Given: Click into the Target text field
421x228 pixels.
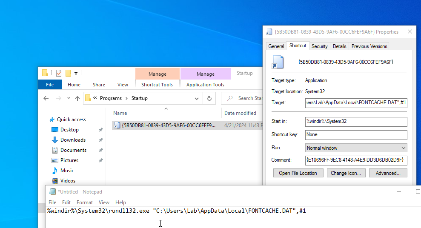Looking at the screenshot, I should tap(356, 103).
